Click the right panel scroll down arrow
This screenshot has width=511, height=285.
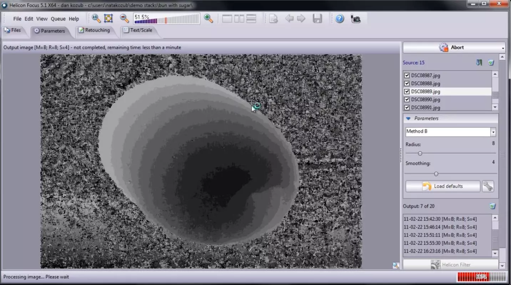pyautogui.click(x=502, y=266)
